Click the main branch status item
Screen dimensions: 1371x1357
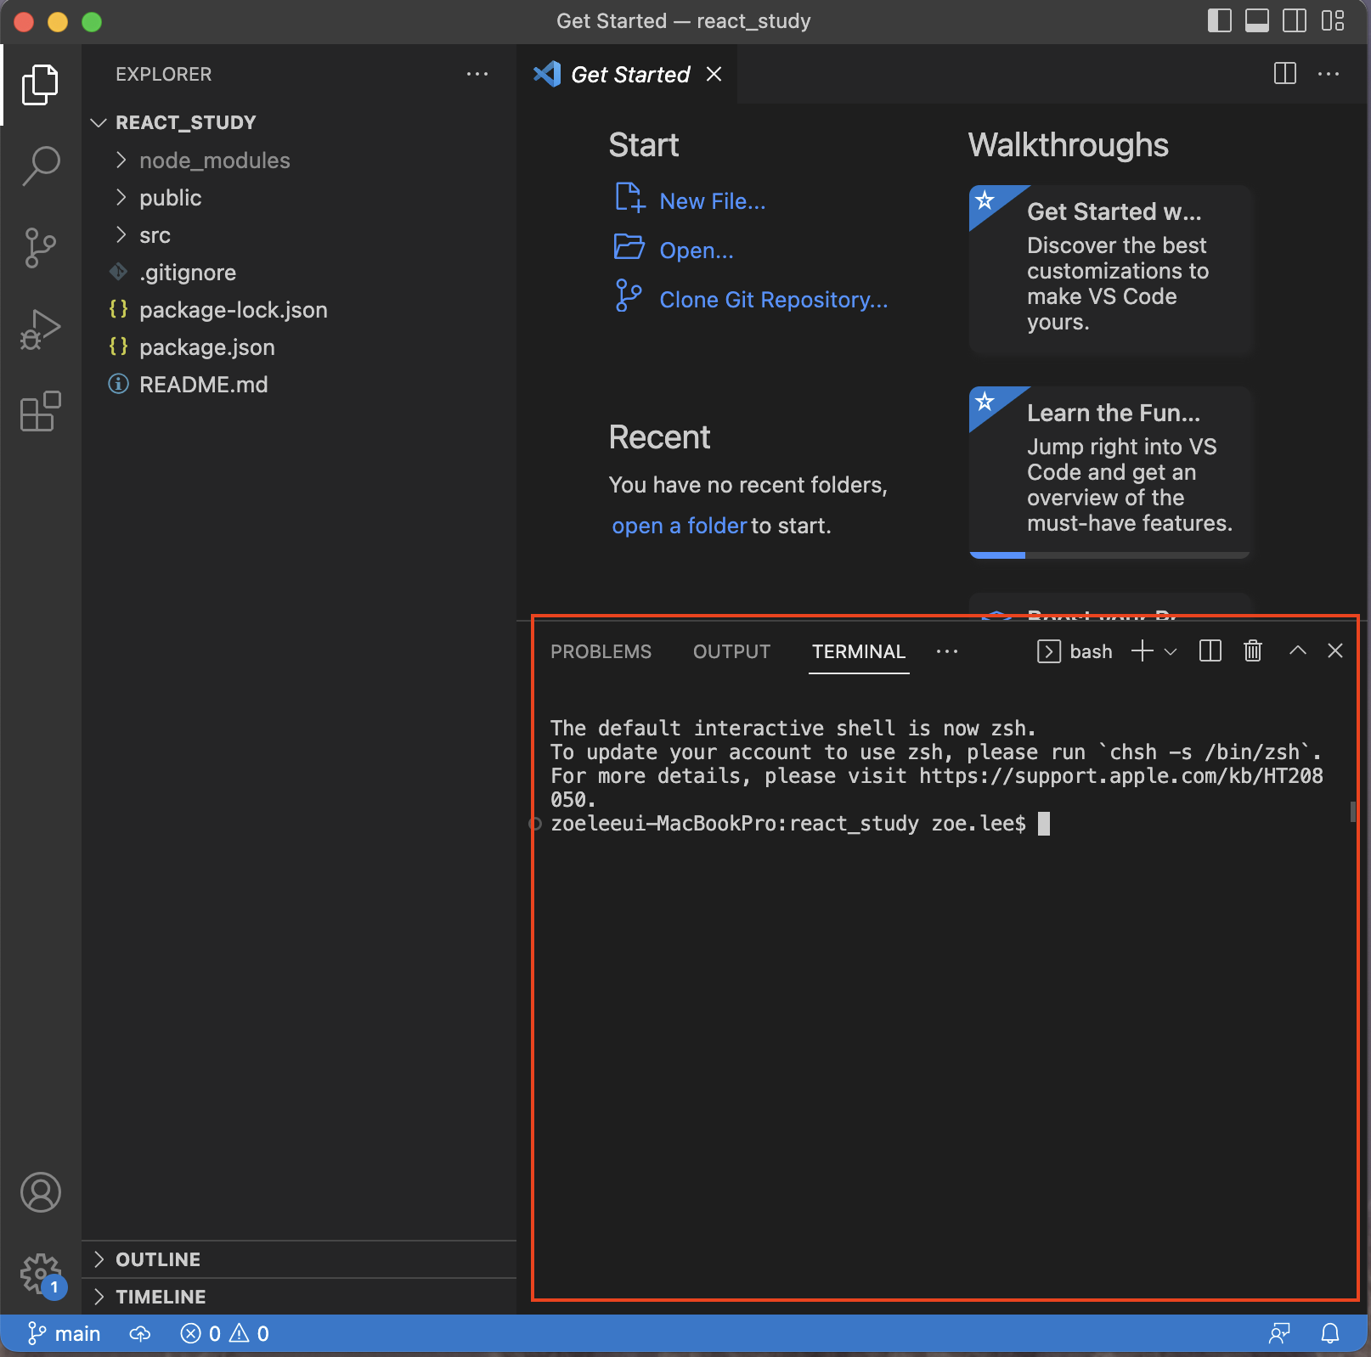coord(65,1334)
